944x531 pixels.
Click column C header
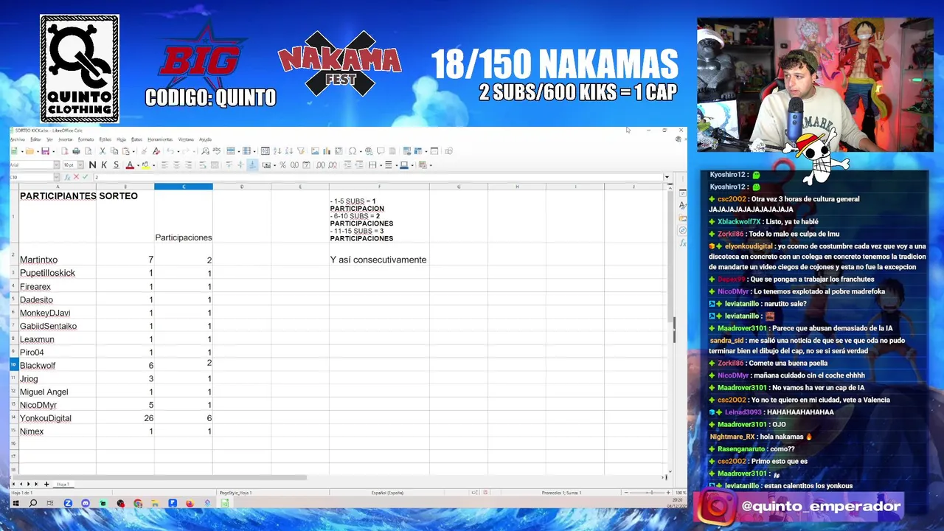184,187
